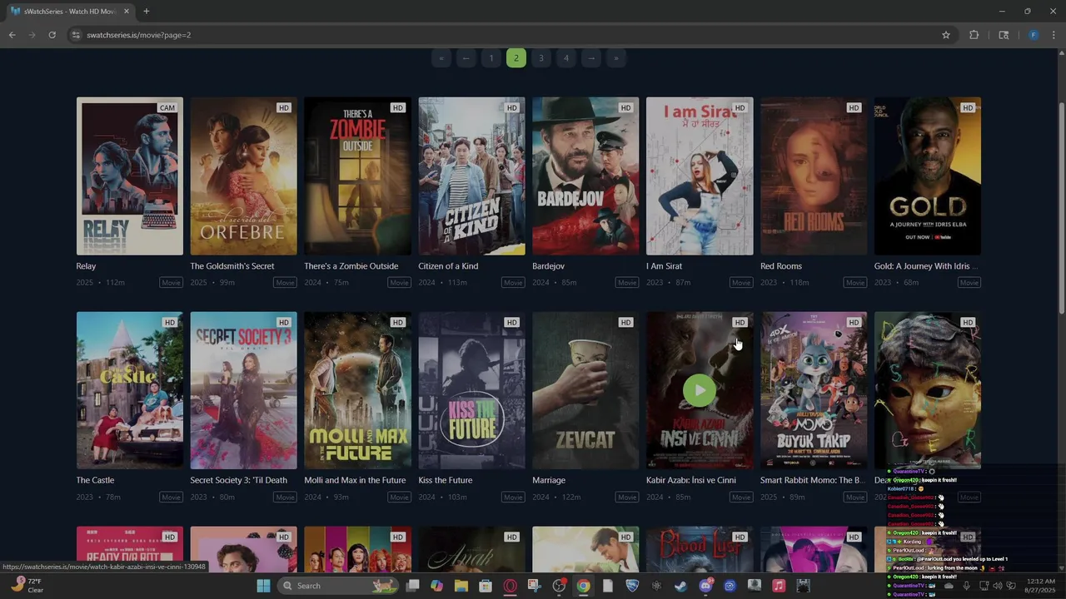Click CAM badge on Relay poster
Viewport: 1066px width, 599px height.
(x=167, y=108)
